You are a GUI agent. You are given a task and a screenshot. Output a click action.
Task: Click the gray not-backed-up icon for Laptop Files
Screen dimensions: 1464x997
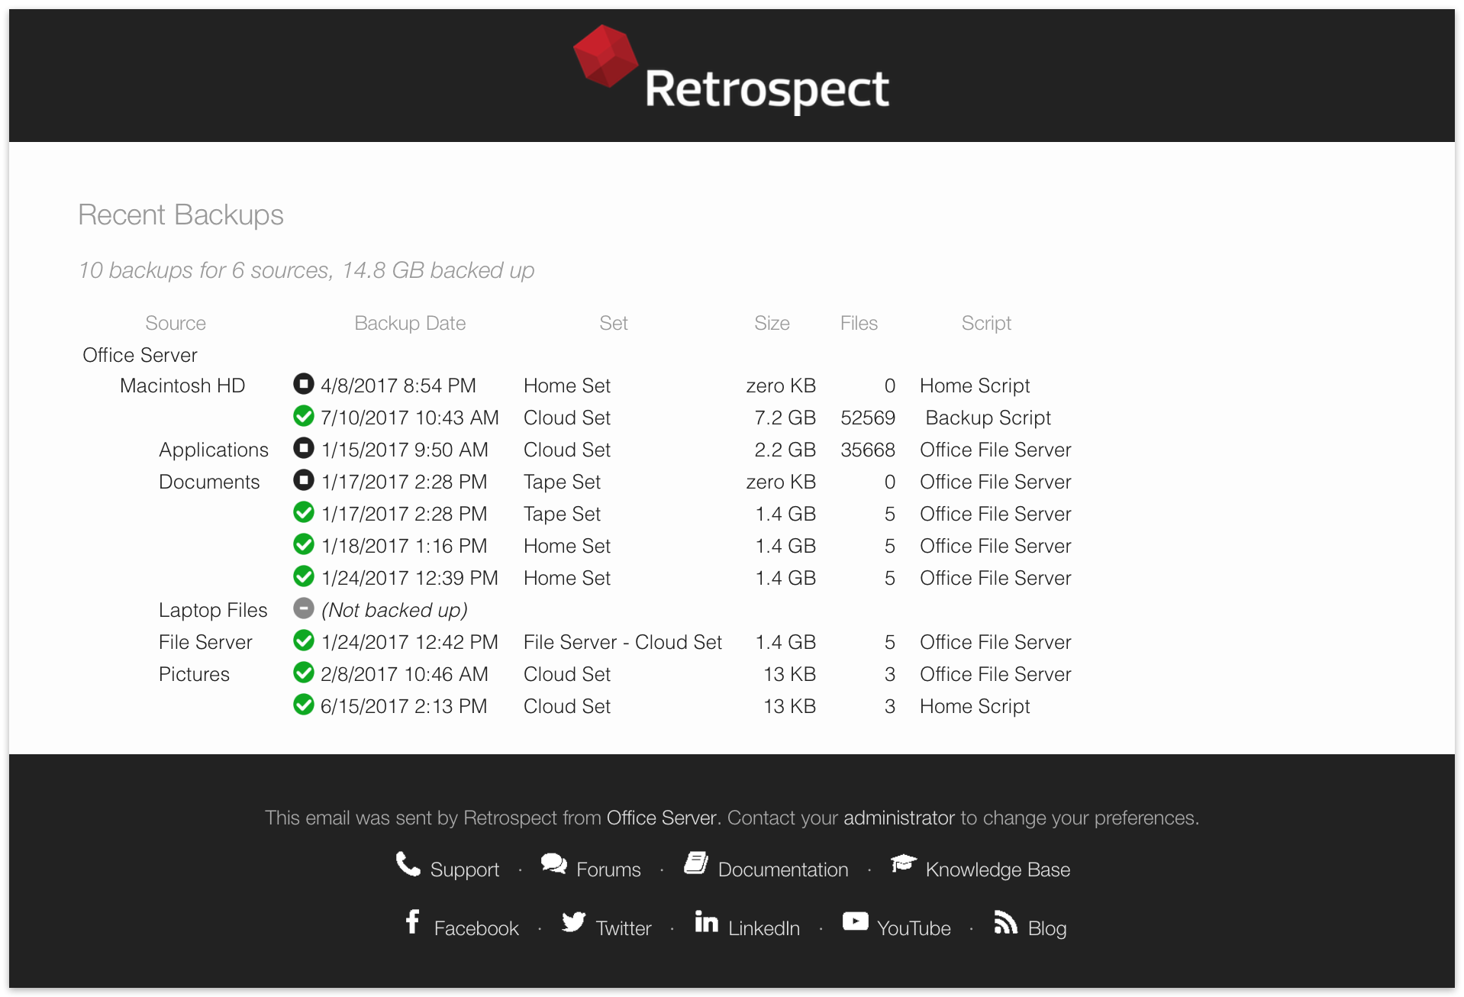pyautogui.click(x=304, y=608)
